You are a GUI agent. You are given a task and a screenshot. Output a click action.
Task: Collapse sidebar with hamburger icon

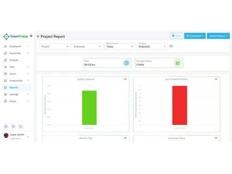point(31,36)
